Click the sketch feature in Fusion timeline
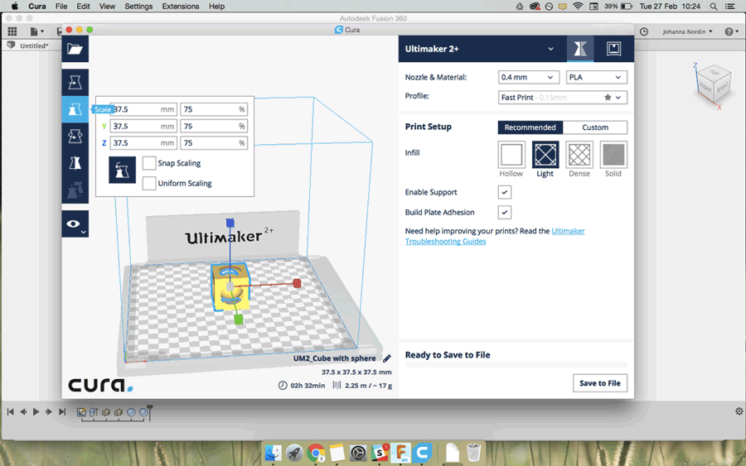The width and height of the screenshot is (746, 466). coord(81,412)
